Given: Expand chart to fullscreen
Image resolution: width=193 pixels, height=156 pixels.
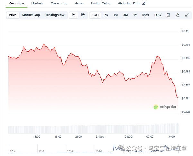Looking at the screenshot, I should 187,15.
